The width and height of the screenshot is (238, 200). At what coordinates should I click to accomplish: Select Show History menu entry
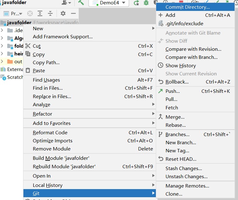tap(181, 65)
